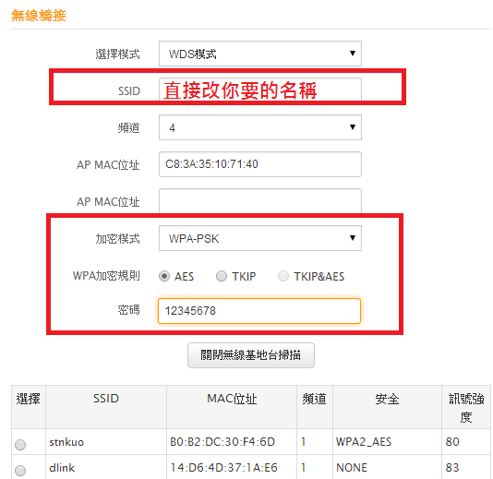Open the 加密模式 dropdown showing WPA-PSK
Image resolution: width=493 pixels, height=479 pixels.
tap(260, 238)
